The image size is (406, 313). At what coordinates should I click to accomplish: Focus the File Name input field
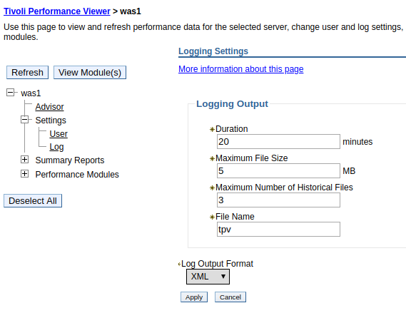pos(278,229)
